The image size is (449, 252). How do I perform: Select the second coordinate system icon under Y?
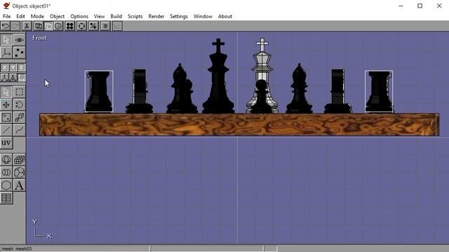(13, 78)
